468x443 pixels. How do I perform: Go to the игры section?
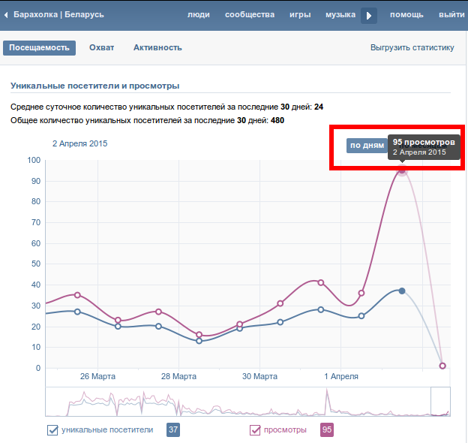point(300,15)
